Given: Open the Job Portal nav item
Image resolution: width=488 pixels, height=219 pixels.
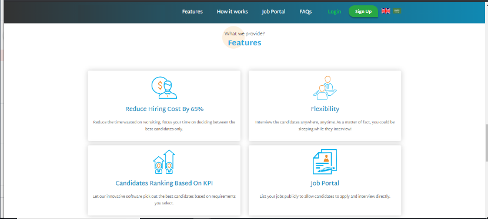Looking at the screenshot, I should pos(273,12).
